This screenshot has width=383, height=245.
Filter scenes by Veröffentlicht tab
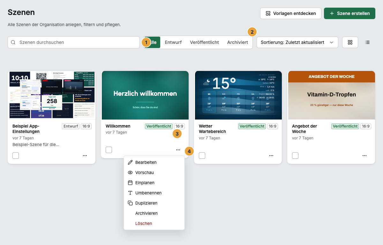pyautogui.click(x=204, y=42)
